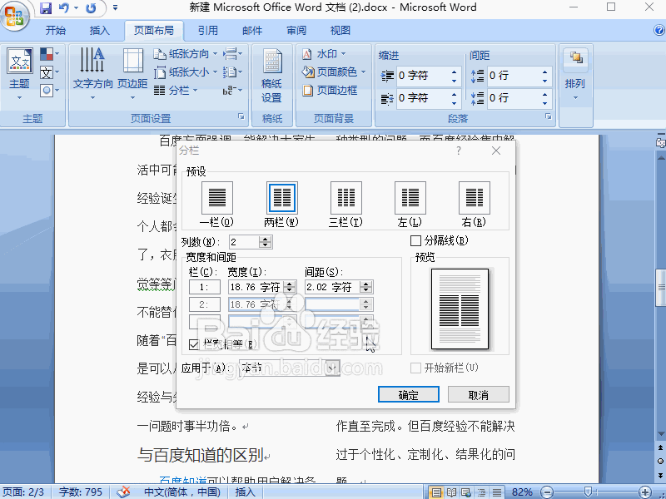
Task: Switch to 插入 tab
Action: click(x=100, y=31)
